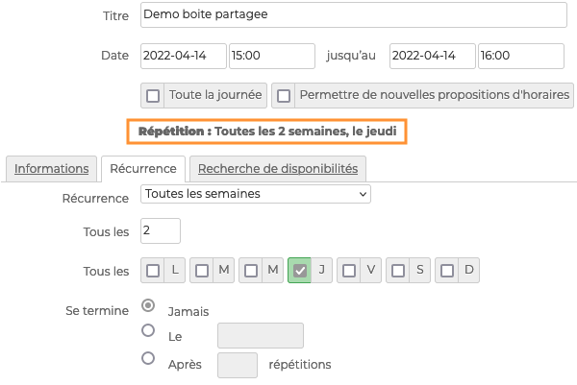Uncheck the Thursday (J) day checkbox

click(300, 271)
